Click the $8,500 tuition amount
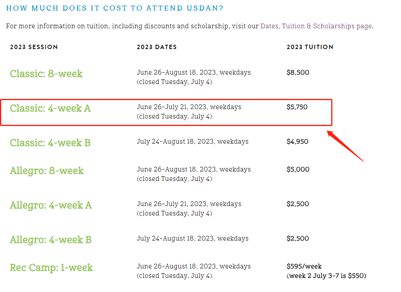Image resolution: width=401 pixels, height=292 pixels. 298,73
